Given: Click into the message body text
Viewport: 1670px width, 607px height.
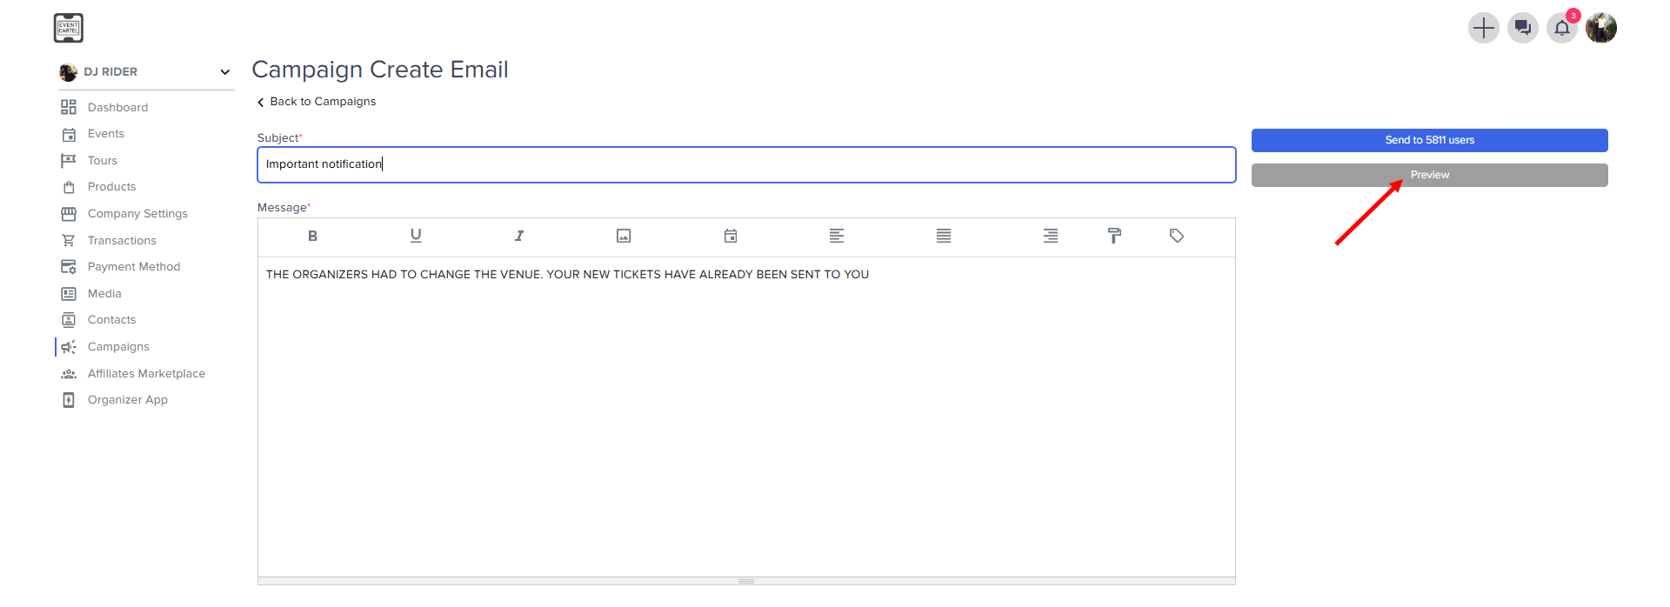Looking at the screenshot, I should (x=567, y=275).
